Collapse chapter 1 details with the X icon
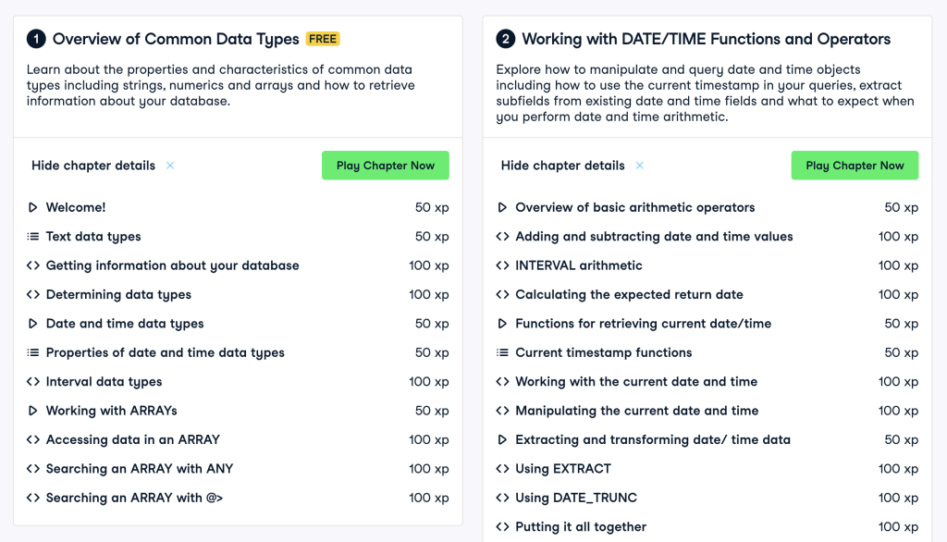The width and height of the screenshot is (947, 542). 170,166
